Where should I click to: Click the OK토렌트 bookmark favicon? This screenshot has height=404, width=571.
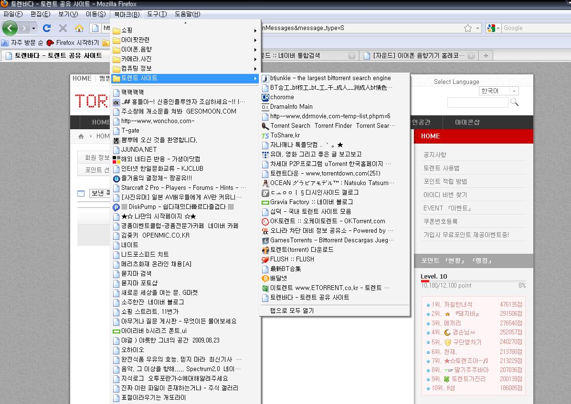pos(265,221)
